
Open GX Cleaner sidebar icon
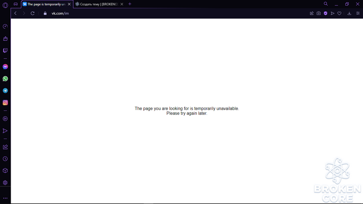(6, 39)
